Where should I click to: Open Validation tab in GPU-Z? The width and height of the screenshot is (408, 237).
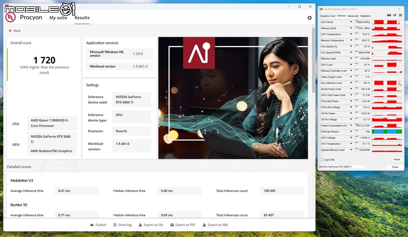pyautogui.click(x=365, y=16)
